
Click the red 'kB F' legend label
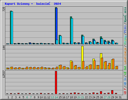[125, 91]
